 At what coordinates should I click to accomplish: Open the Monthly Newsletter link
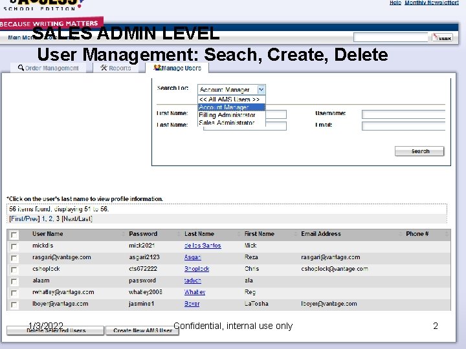click(x=432, y=3)
